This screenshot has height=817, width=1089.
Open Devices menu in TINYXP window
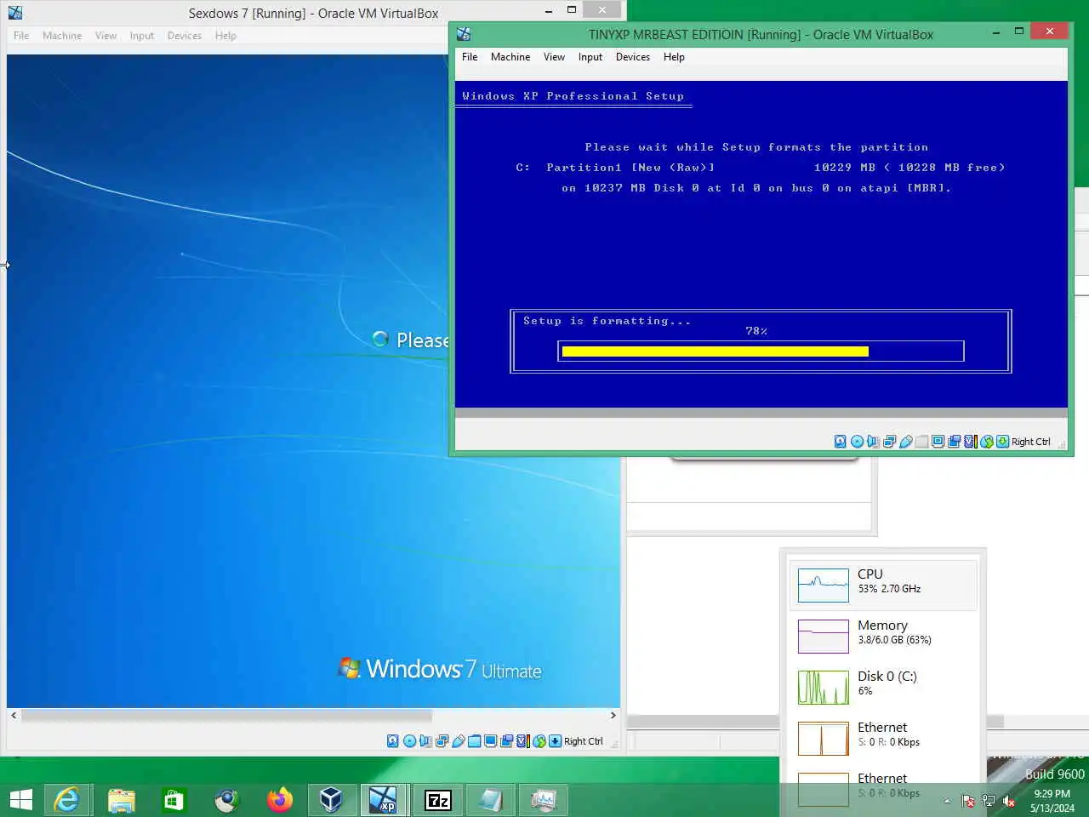click(x=633, y=57)
